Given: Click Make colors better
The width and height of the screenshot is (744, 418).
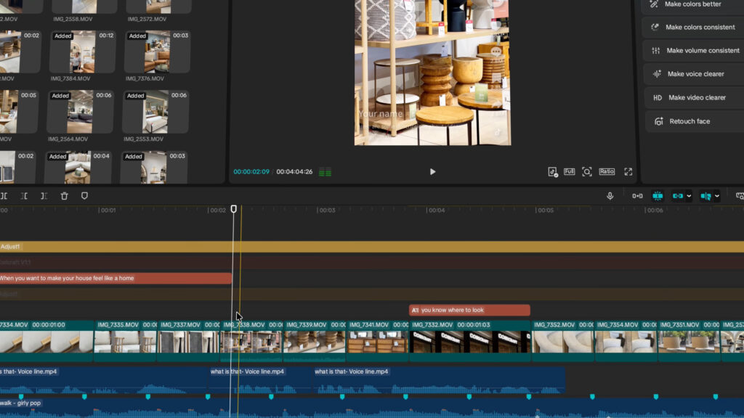Looking at the screenshot, I should point(692,4).
